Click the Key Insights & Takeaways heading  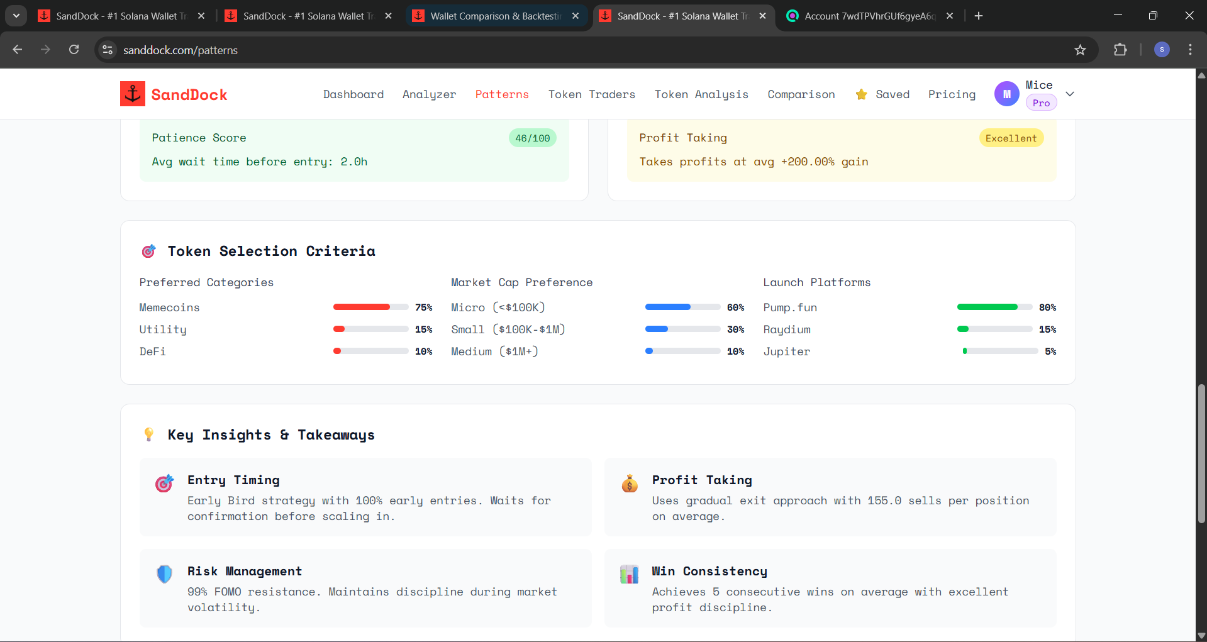click(271, 434)
